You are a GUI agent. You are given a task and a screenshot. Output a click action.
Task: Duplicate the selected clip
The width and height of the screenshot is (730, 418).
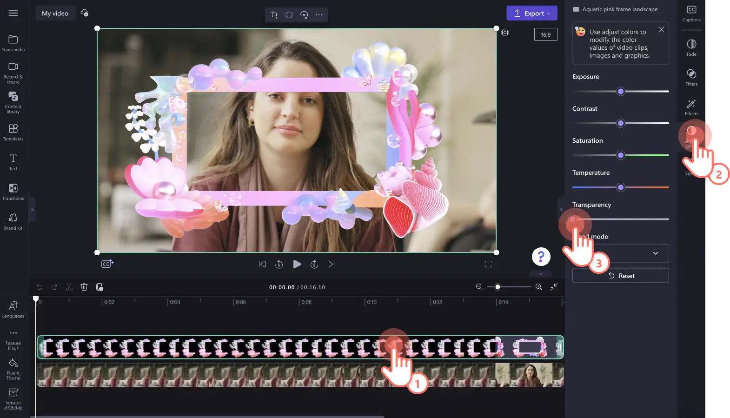coord(100,287)
